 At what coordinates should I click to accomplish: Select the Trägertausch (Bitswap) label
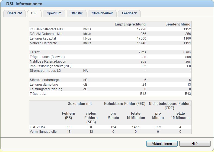coord(47,57)
